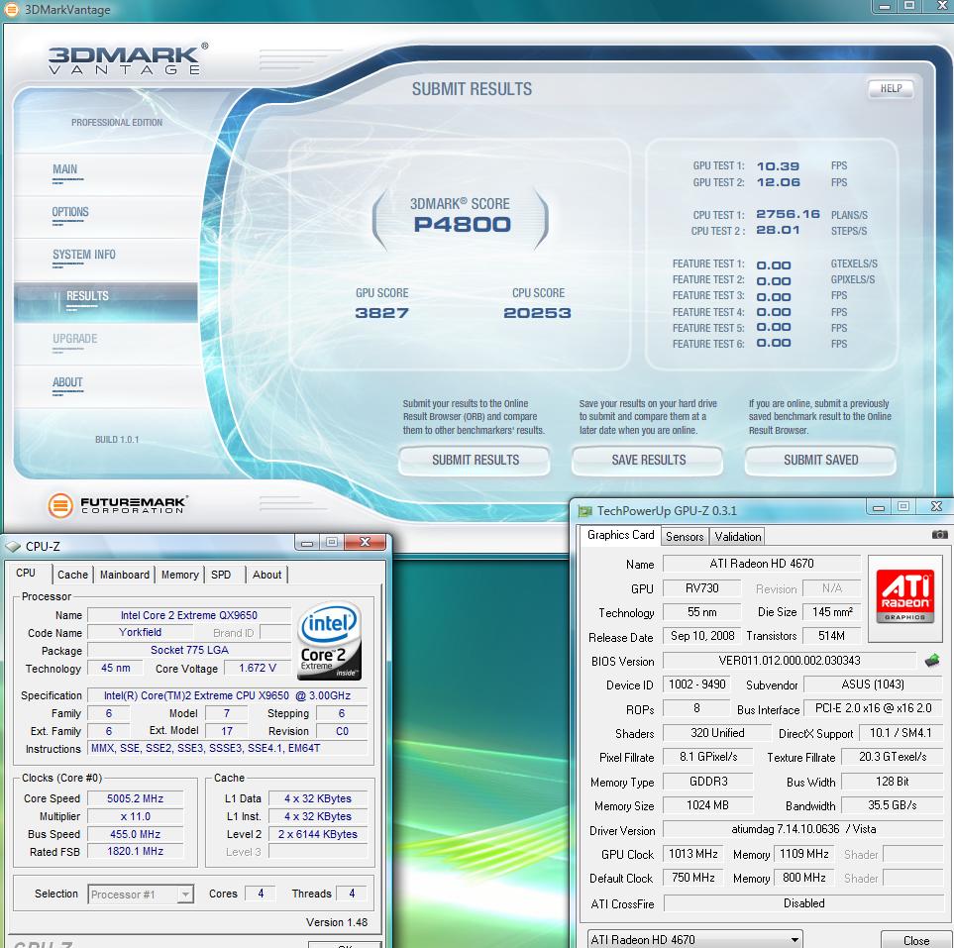Viewport: 954px width, 948px height.
Task: Open SYSTEM INFO in 3DMark sidebar
Action: coord(84,255)
